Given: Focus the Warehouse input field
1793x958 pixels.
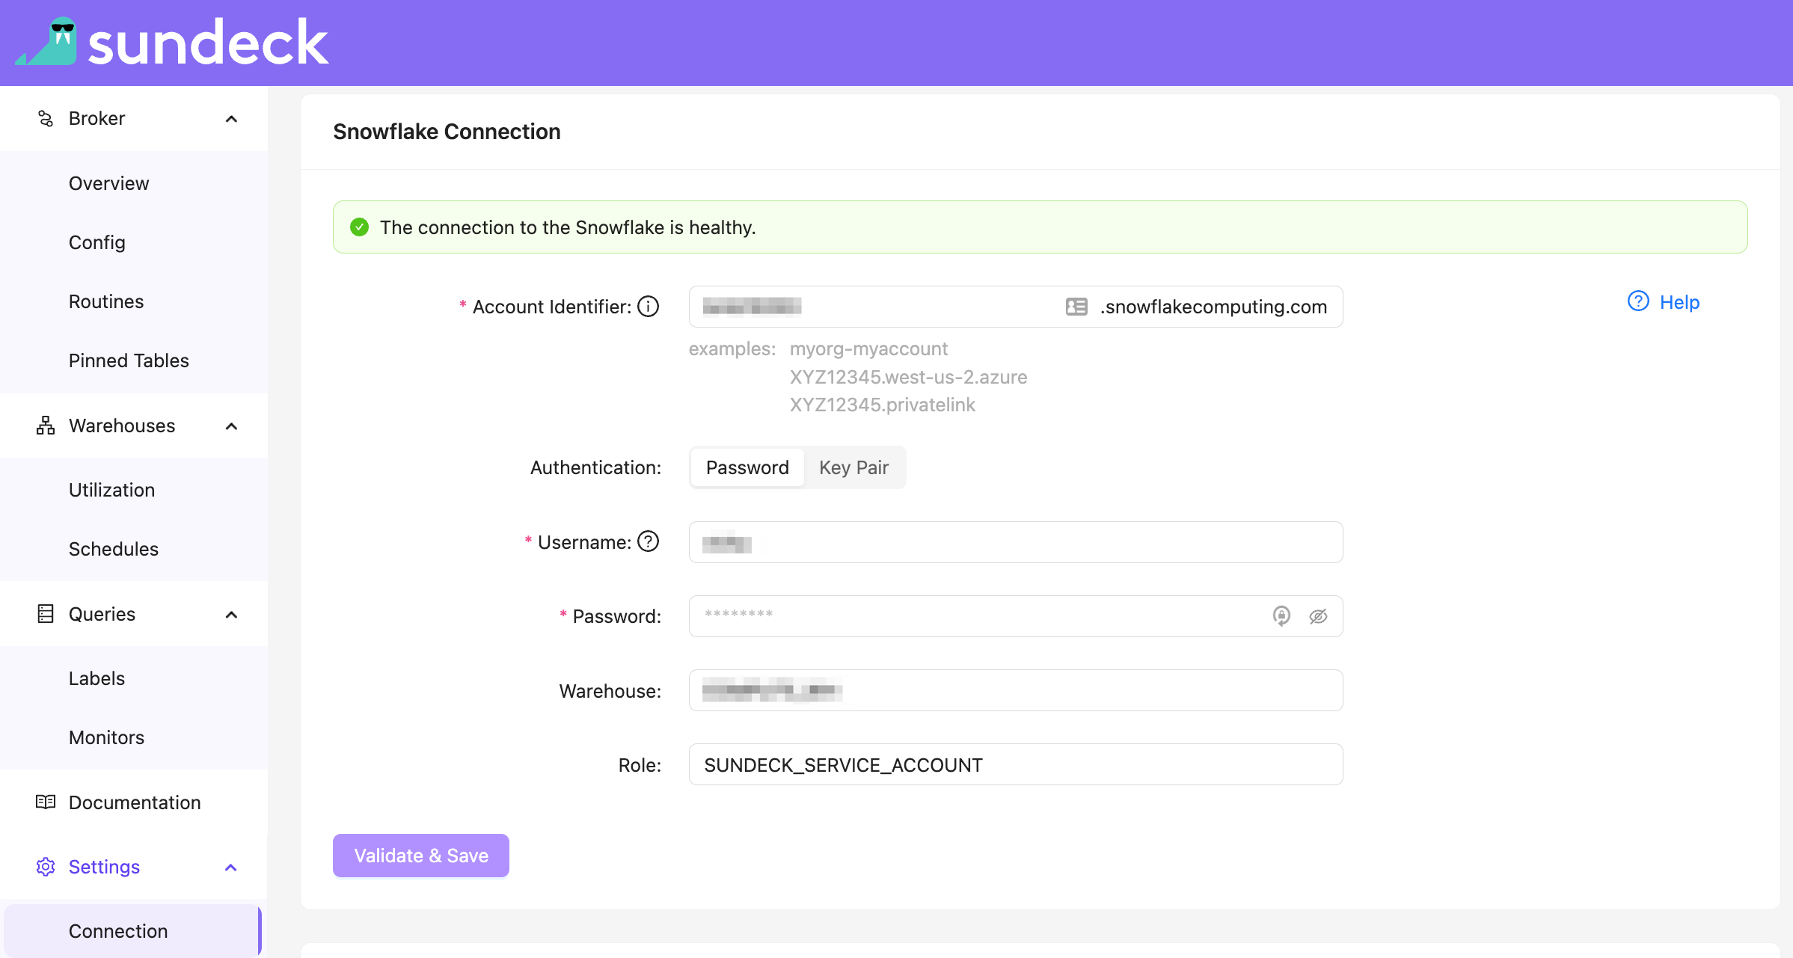Looking at the screenshot, I should [x=1016, y=690].
